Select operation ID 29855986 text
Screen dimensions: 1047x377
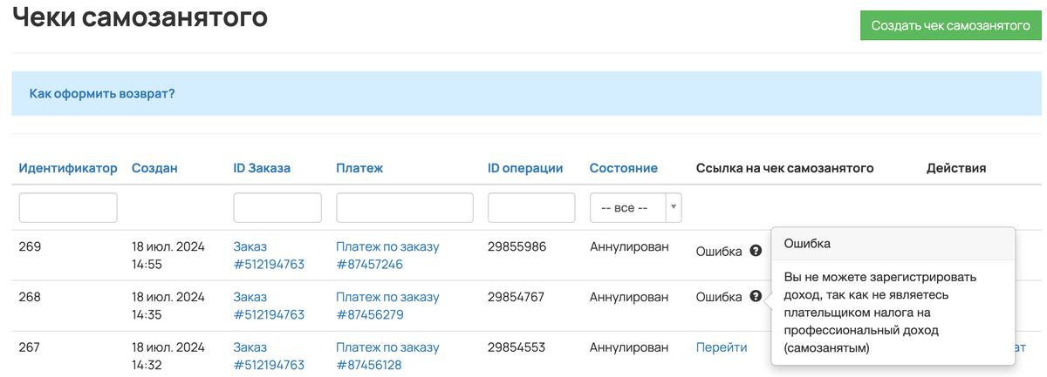[x=517, y=246]
